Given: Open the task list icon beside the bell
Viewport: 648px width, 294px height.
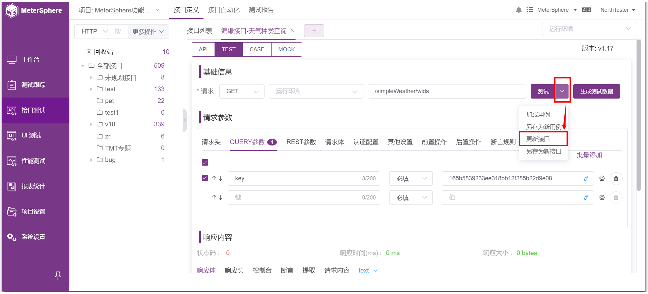Looking at the screenshot, I should point(530,10).
